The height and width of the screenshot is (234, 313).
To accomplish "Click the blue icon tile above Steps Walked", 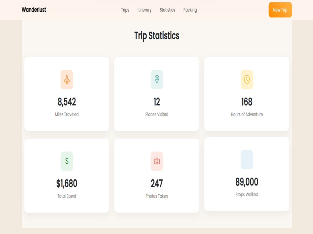I will pos(247,159).
